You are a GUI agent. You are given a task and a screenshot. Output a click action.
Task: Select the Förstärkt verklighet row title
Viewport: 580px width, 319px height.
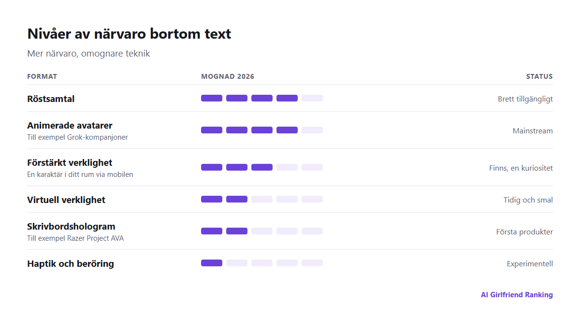tap(70, 163)
